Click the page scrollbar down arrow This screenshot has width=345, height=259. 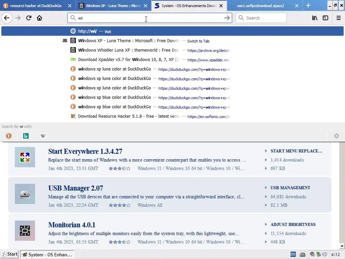(x=342, y=246)
